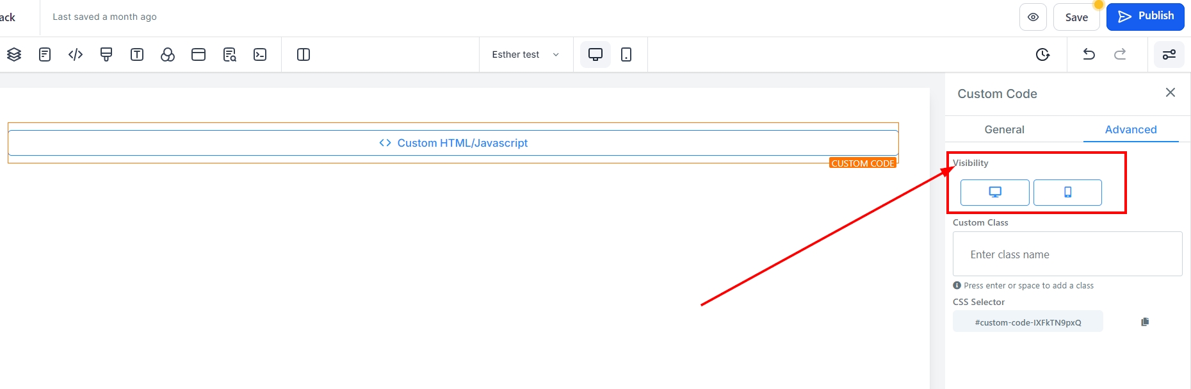Expand the Esther test page dropdown
Image resolution: width=1191 pixels, height=389 pixels.
coord(525,54)
